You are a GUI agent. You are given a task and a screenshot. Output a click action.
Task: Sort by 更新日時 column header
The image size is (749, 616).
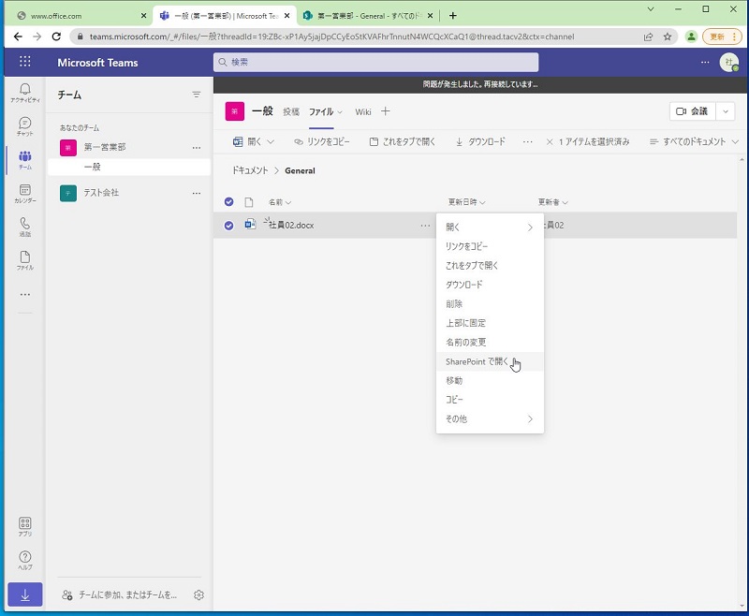(466, 202)
